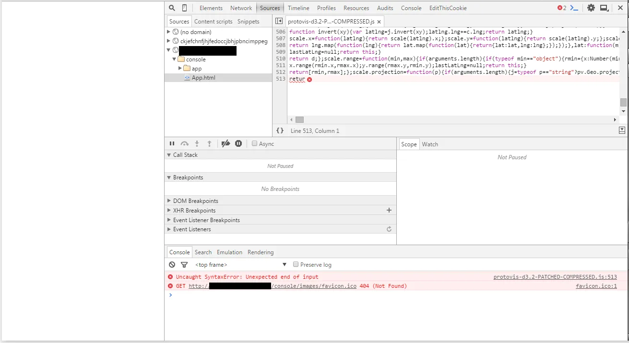Click the syntax error marker on line 513
This screenshot has width=629, height=343.
coord(309,79)
